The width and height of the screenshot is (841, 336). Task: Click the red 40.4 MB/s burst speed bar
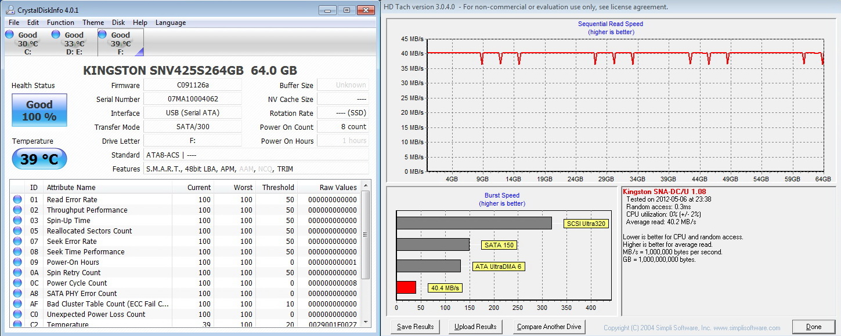[406, 287]
